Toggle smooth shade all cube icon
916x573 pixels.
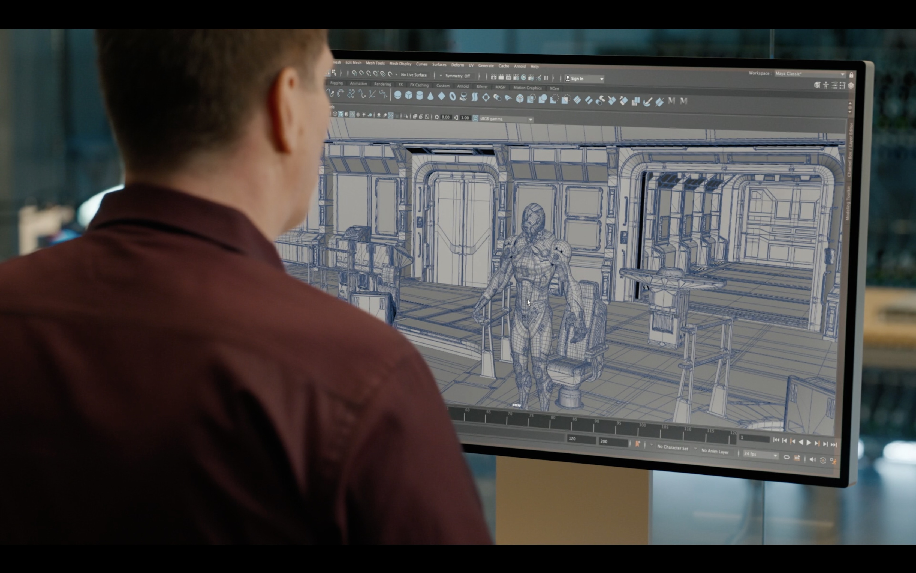(341, 114)
